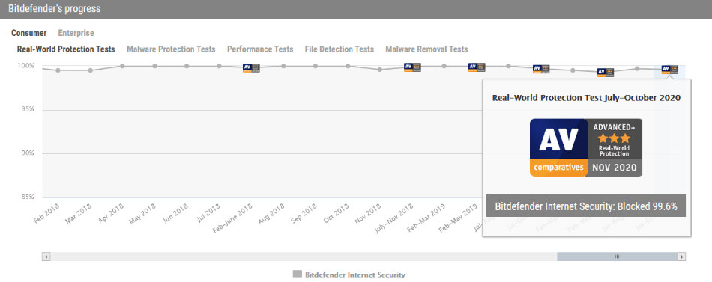Switch to the Enterprise tab
Viewport: 712px width, 282px height.
[76, 33]
